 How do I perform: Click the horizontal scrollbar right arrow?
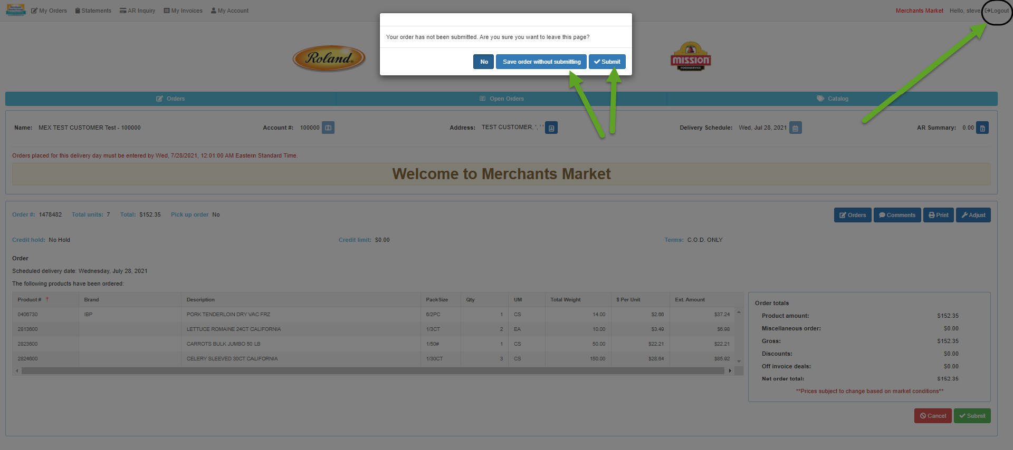(730, 371)
